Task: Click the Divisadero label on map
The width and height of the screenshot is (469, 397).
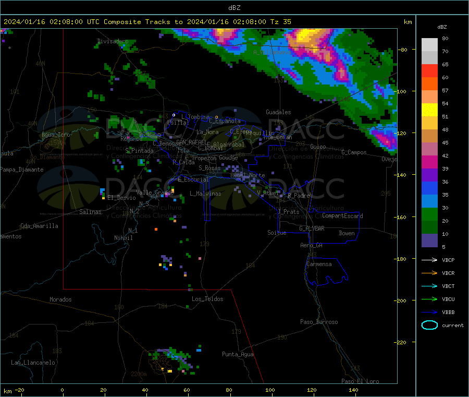Action: [113, 41]
